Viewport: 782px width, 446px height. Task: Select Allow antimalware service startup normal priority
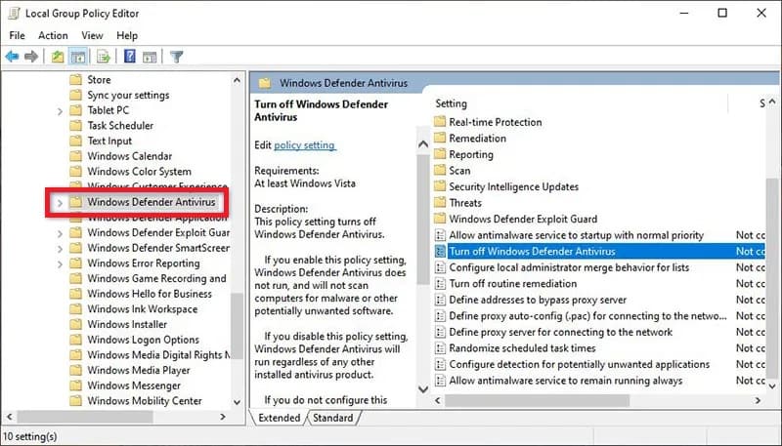[576, 235]
